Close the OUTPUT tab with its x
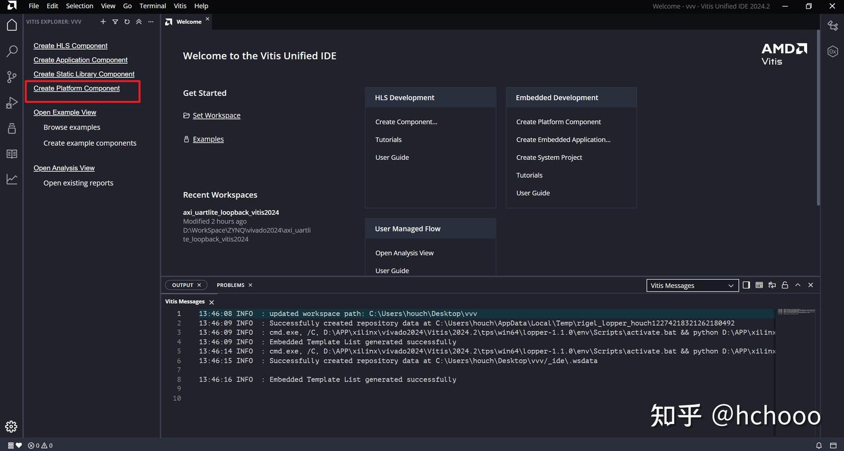Viewport: 844px width, 451px height. coord(199,285)
